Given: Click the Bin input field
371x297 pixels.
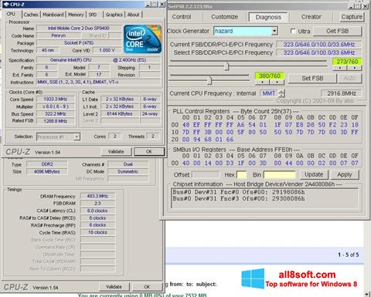Looking at the screenshot, I should click(279, 175).
